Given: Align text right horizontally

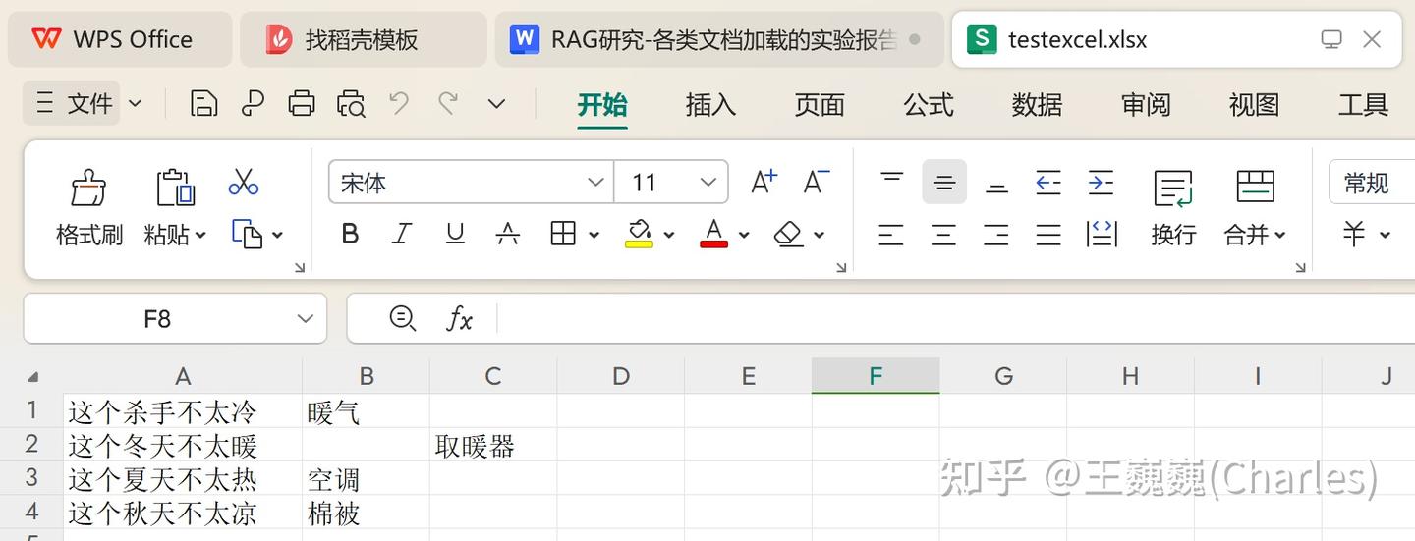Looking at the screenshot, I should click(x=996, y=235).
